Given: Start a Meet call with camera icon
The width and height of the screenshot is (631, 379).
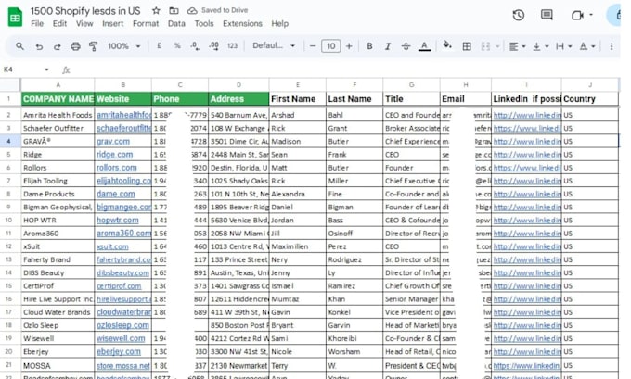Looking at the screenshot, I should pos(577,15).
